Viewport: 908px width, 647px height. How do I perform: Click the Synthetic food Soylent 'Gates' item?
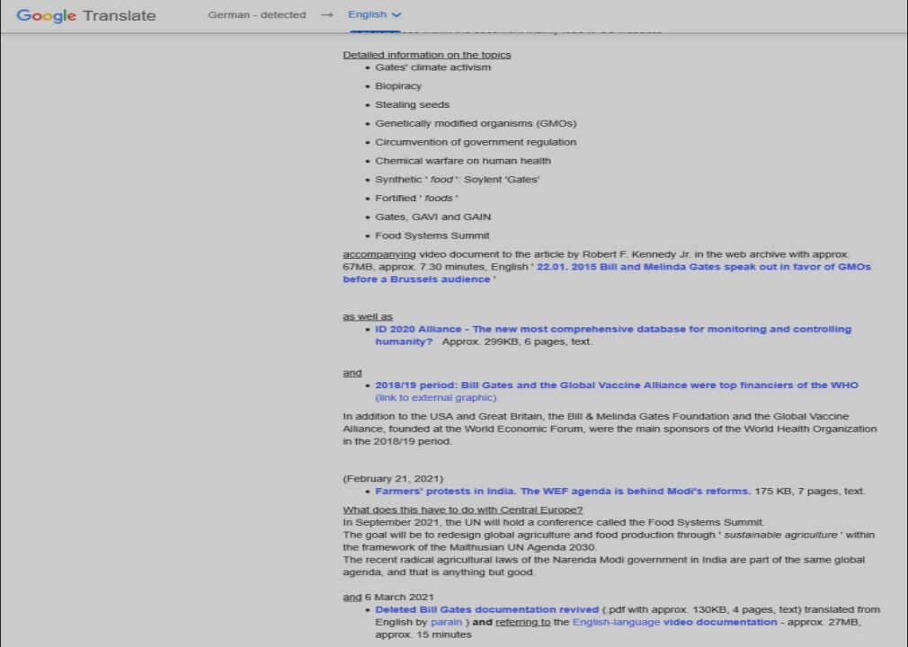(x=458, y=180)
